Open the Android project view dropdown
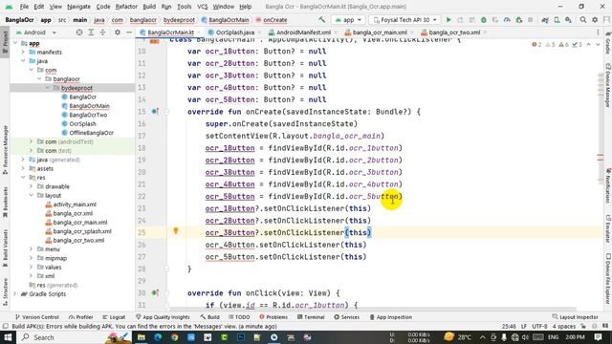 pyautogui.click(x=36, y=32)
